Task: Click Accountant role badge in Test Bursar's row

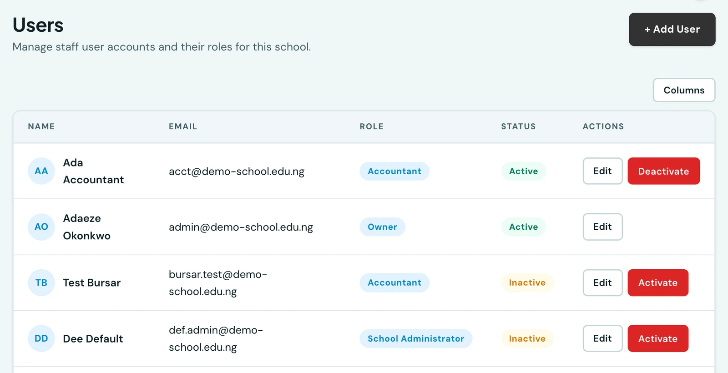Action: (394, 282)
